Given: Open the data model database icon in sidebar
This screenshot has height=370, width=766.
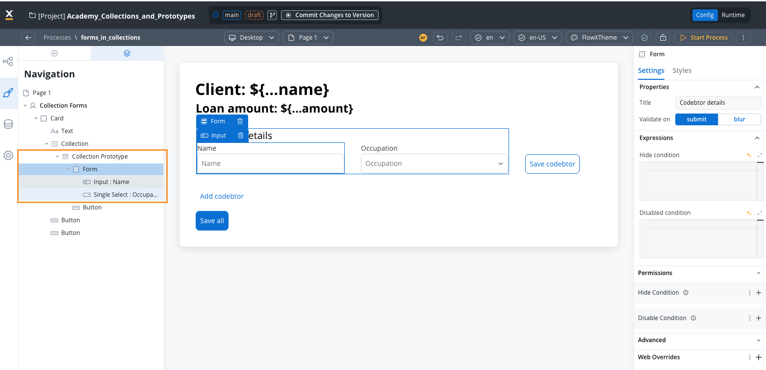Looking at the screenshot, I should point(8,124).
